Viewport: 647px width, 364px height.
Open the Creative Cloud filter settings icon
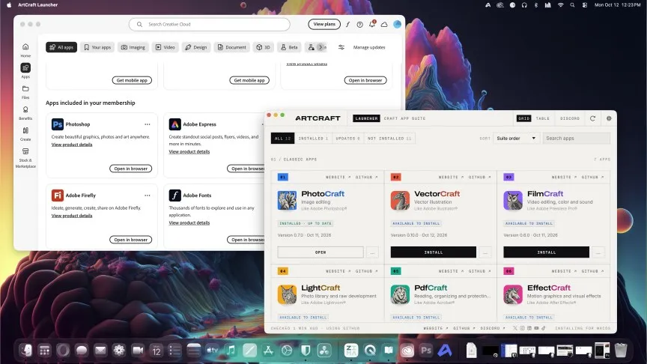point(341,47)
